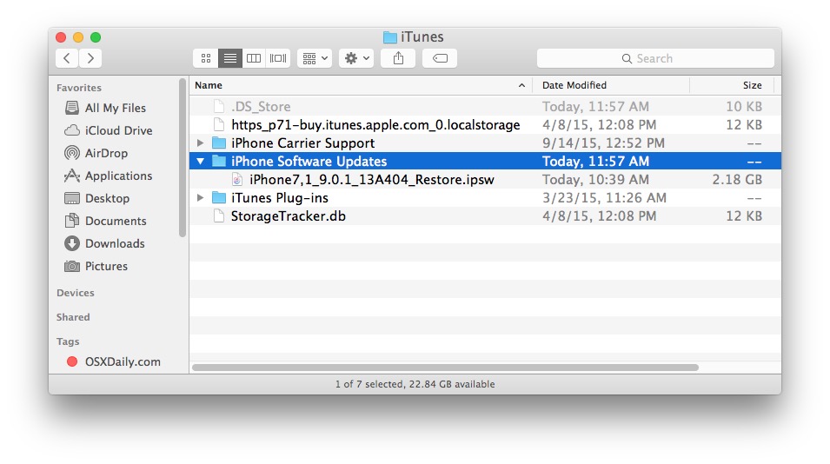Select list view toggle in toolbar
830x464 pixels.
pos(230,58)
